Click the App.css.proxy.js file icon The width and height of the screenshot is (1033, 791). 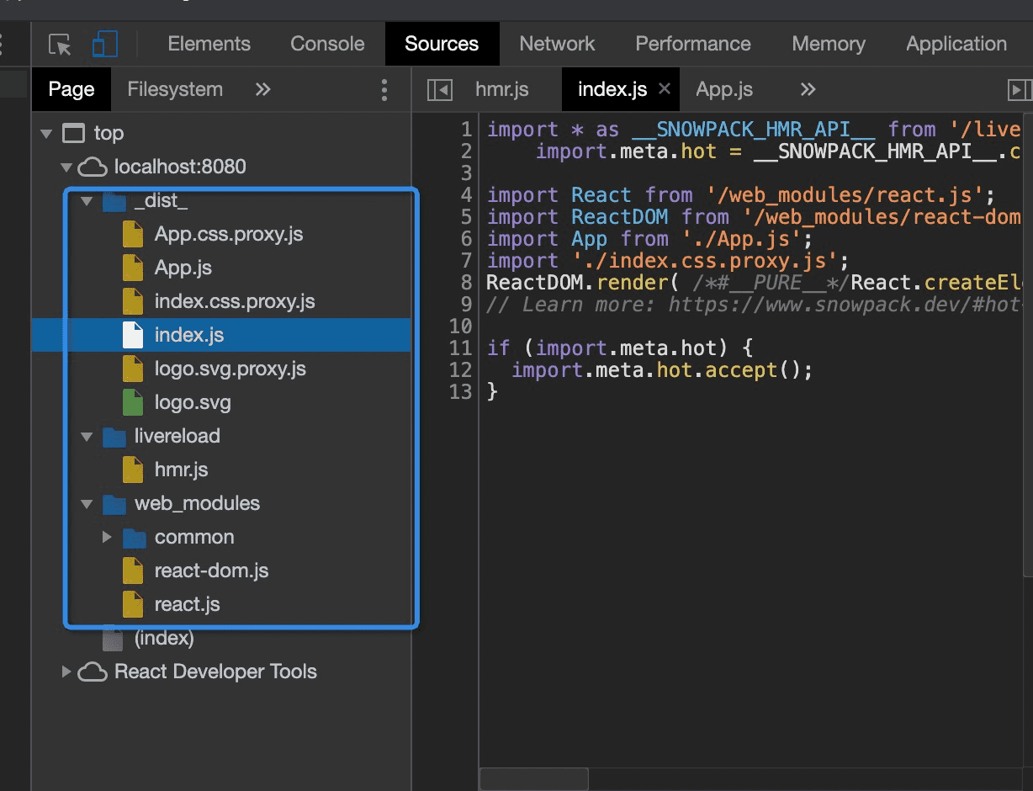(133, 234)
